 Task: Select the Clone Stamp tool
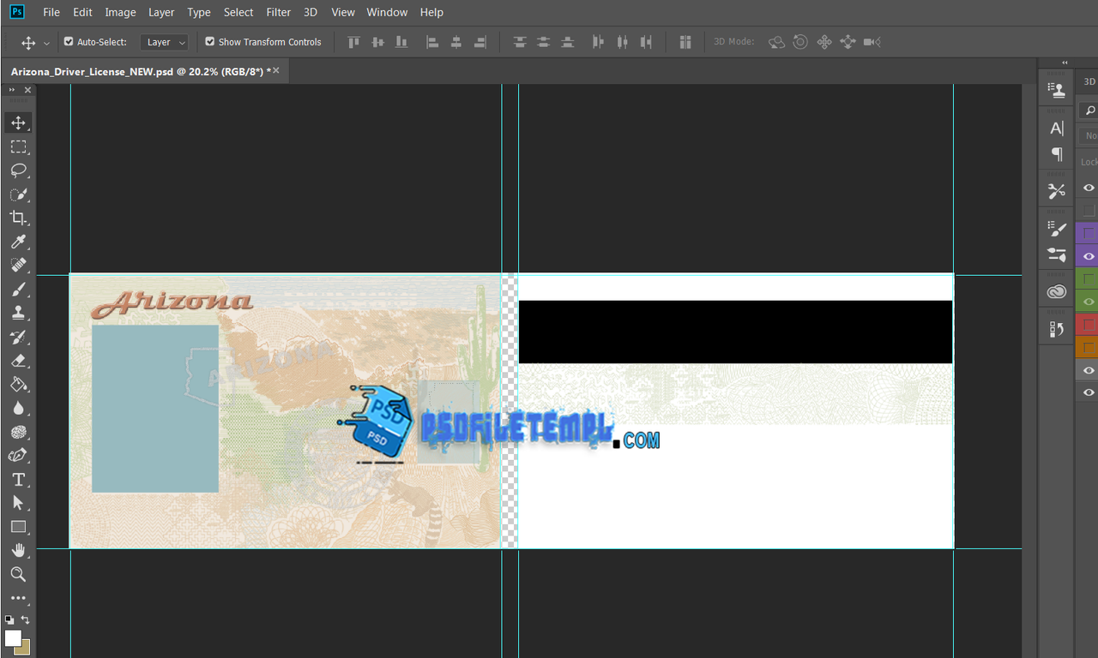[x=18, y=313]
